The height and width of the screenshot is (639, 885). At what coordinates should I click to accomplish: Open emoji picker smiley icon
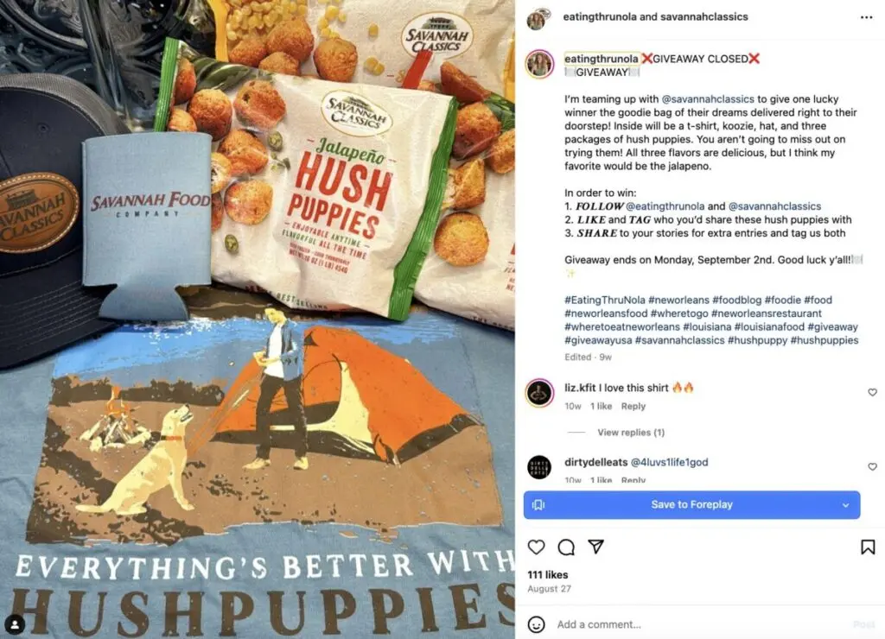[536, 624]
